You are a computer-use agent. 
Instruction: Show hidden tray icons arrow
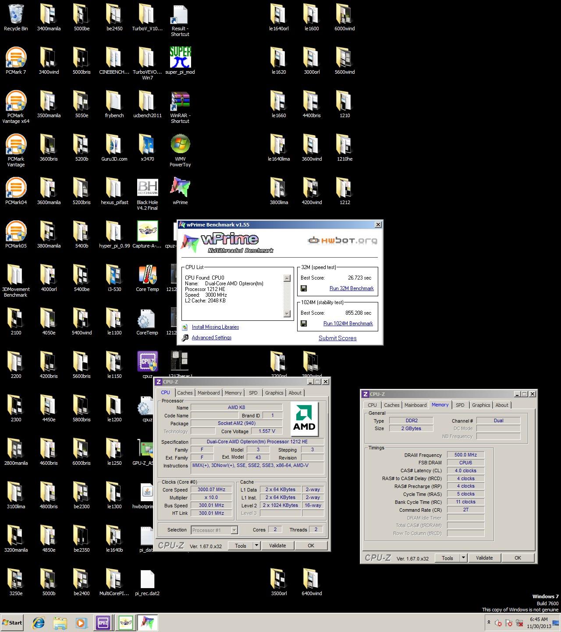489,622
